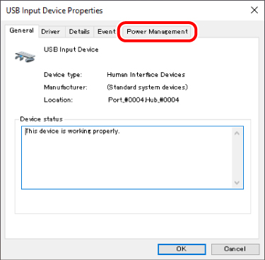The image size is (265, 260).
Task: Click the (Standard system devices) manufacturer value
Action: [x=148, y=88]
